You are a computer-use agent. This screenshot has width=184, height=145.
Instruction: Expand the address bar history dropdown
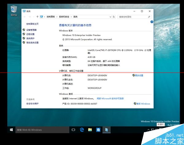(x=110, y=17)
